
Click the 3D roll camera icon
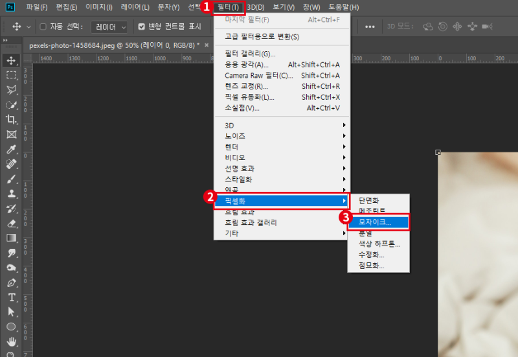click(x=443, y=27)
